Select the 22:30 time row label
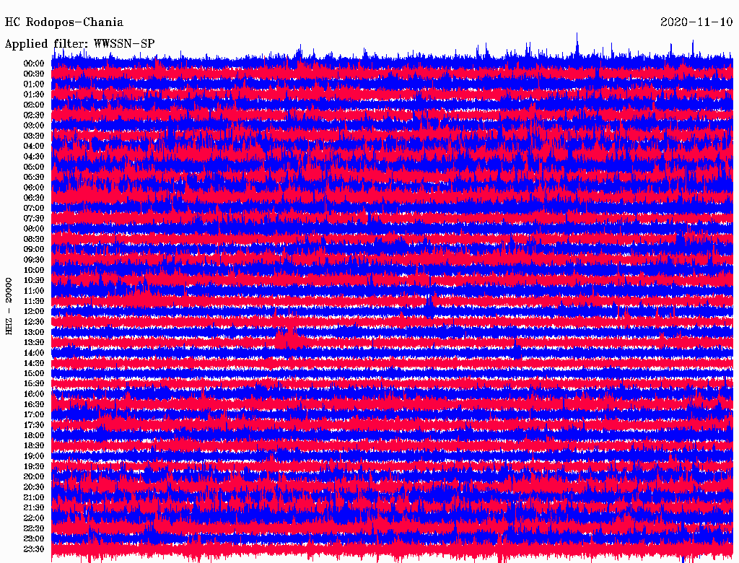This screenshot has width=739, height=563. [34, 529]
